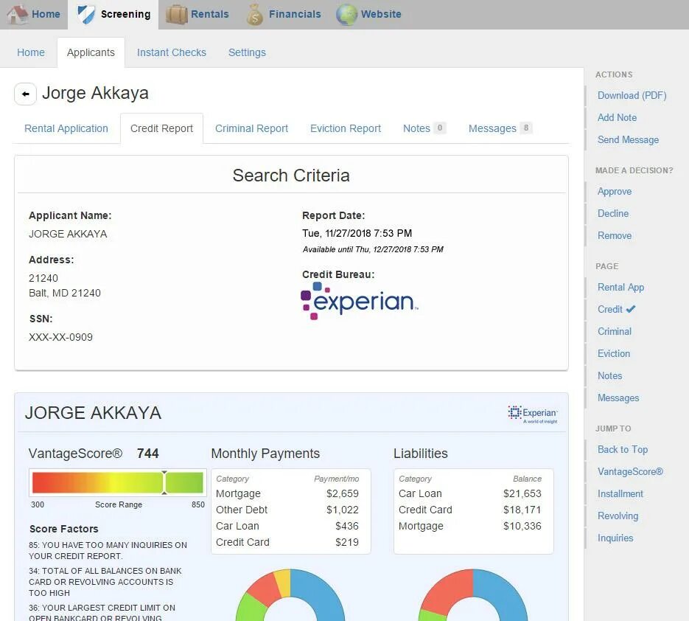The image size is (689, 621).
Task: Click the VantageScore value 744
Action: coord(148,454)
